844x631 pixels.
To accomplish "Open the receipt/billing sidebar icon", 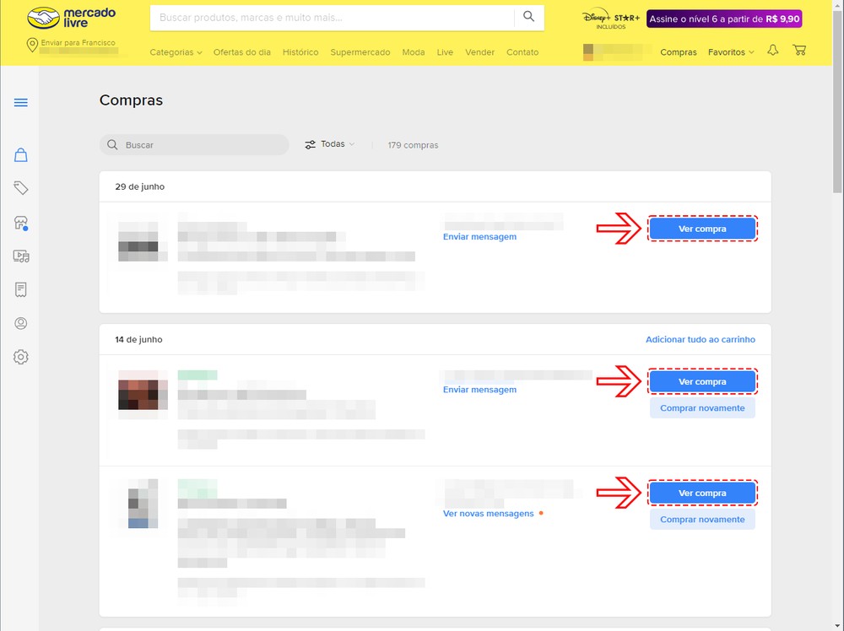I will [21, 289].
